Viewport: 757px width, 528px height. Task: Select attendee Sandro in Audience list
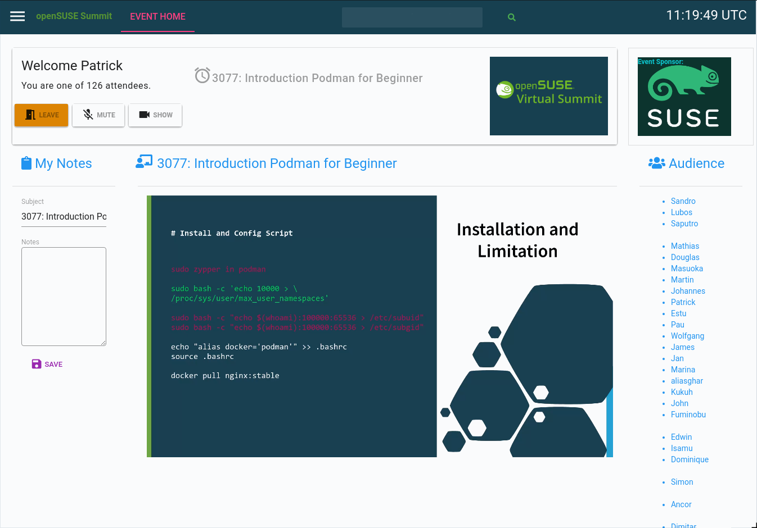pyautogui.click(x=683, y=201)
